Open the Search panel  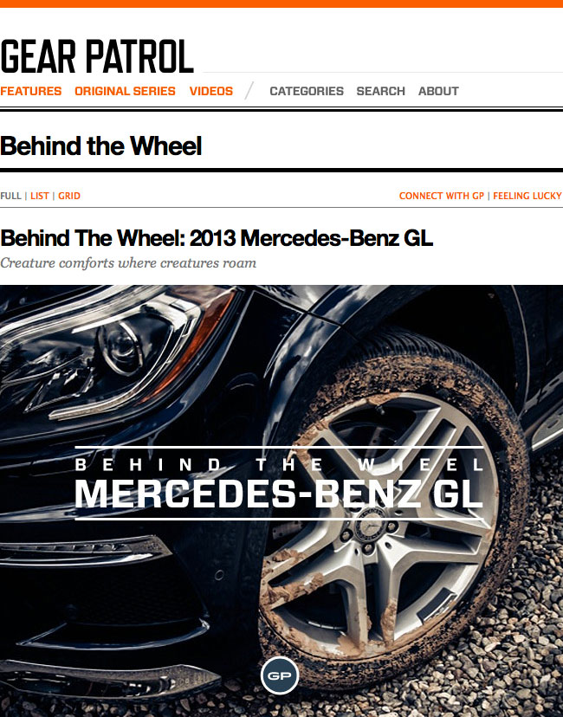point(380,91)
